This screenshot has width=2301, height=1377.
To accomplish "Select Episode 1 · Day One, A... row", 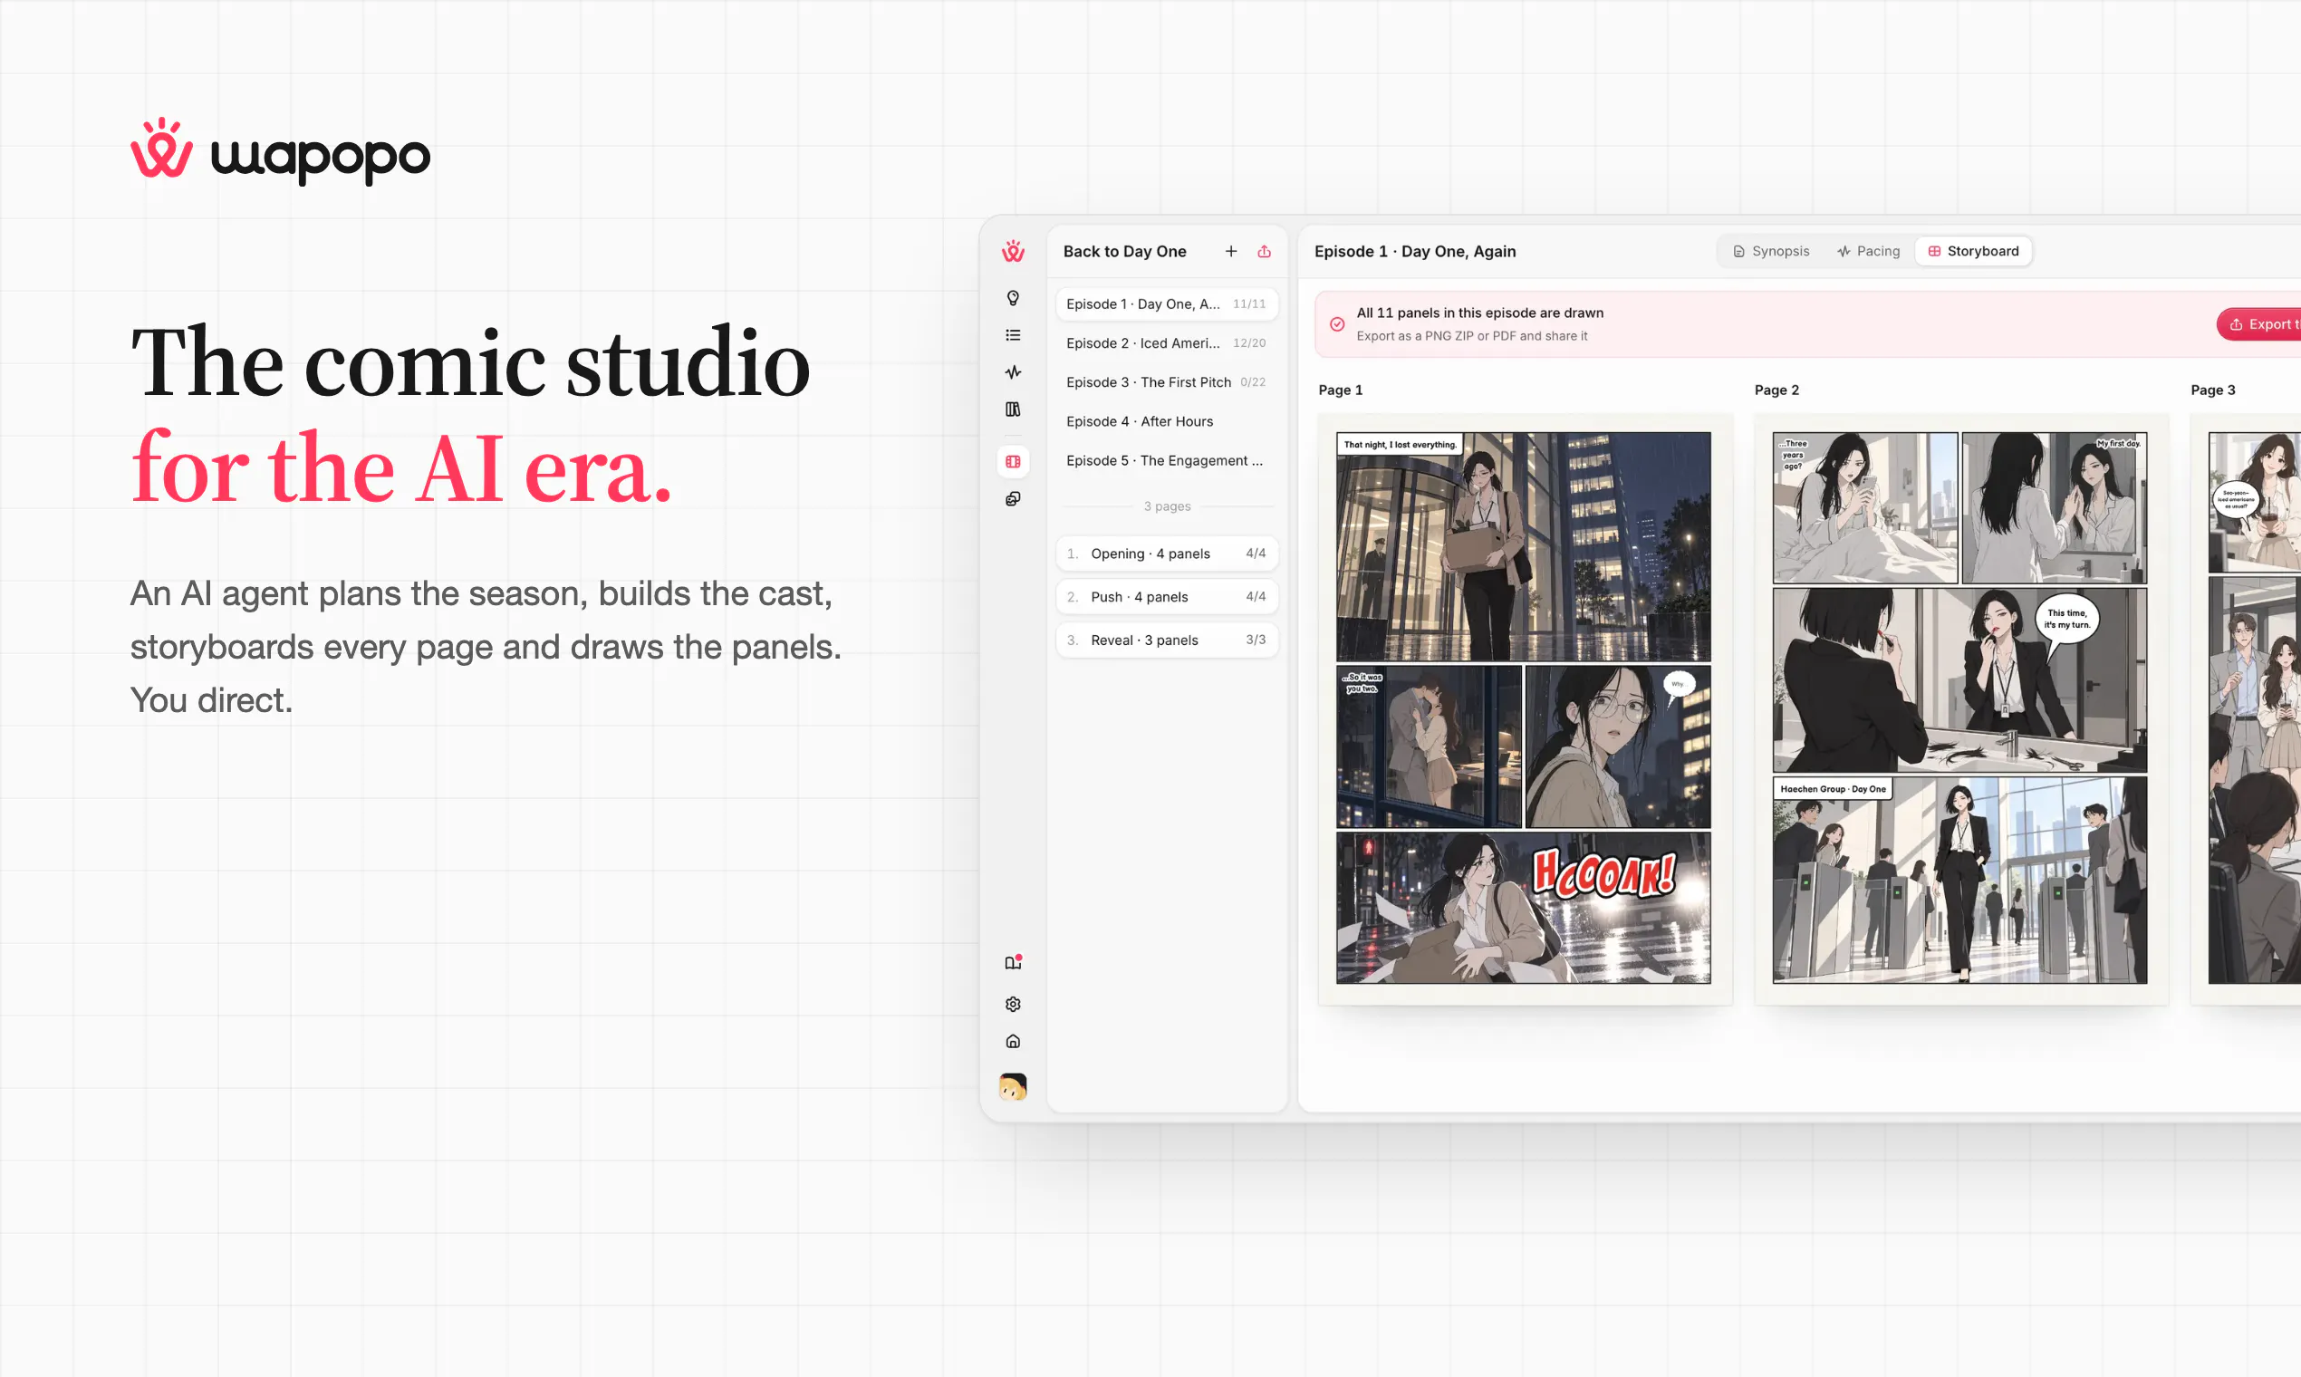I will 1166,303.
